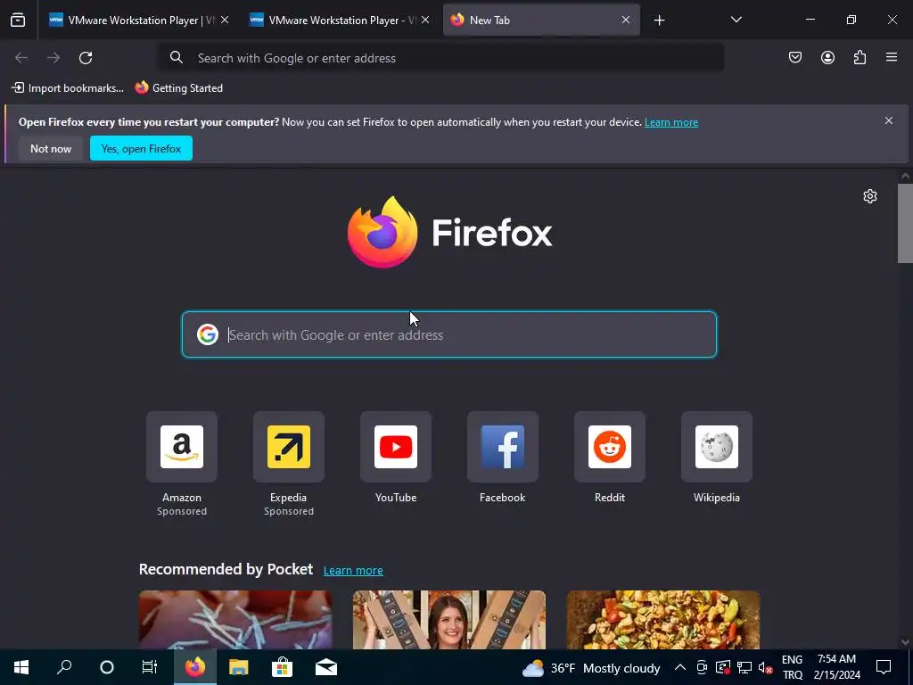Click scrollbar down arrow
This screenshot has width=913, height=685.
point(905,642)
